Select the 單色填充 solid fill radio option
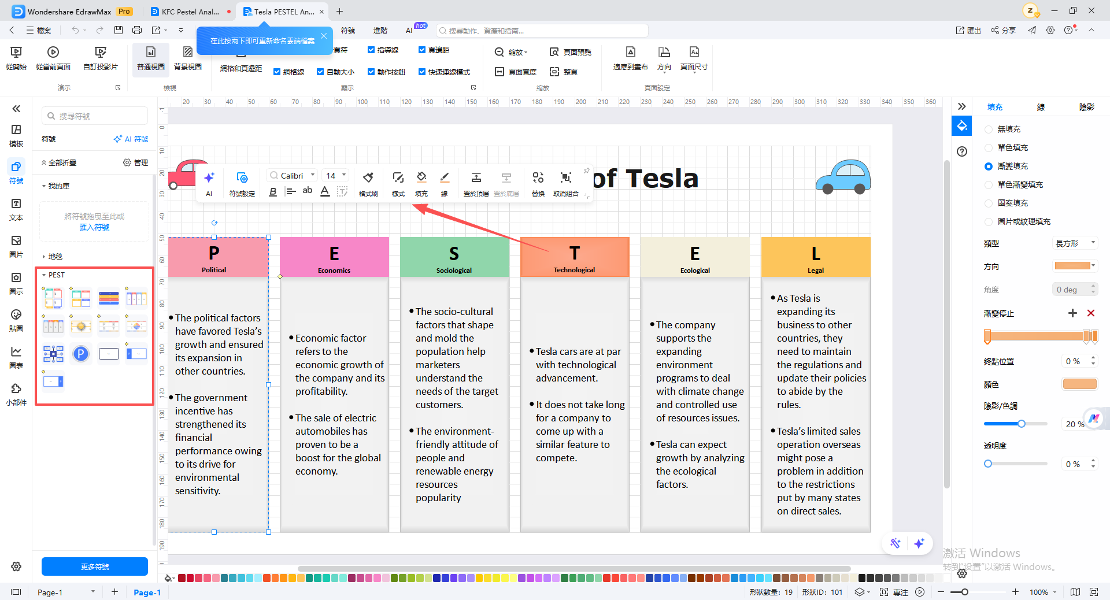Screen dimensions: 1110x600 pos(989,148)
